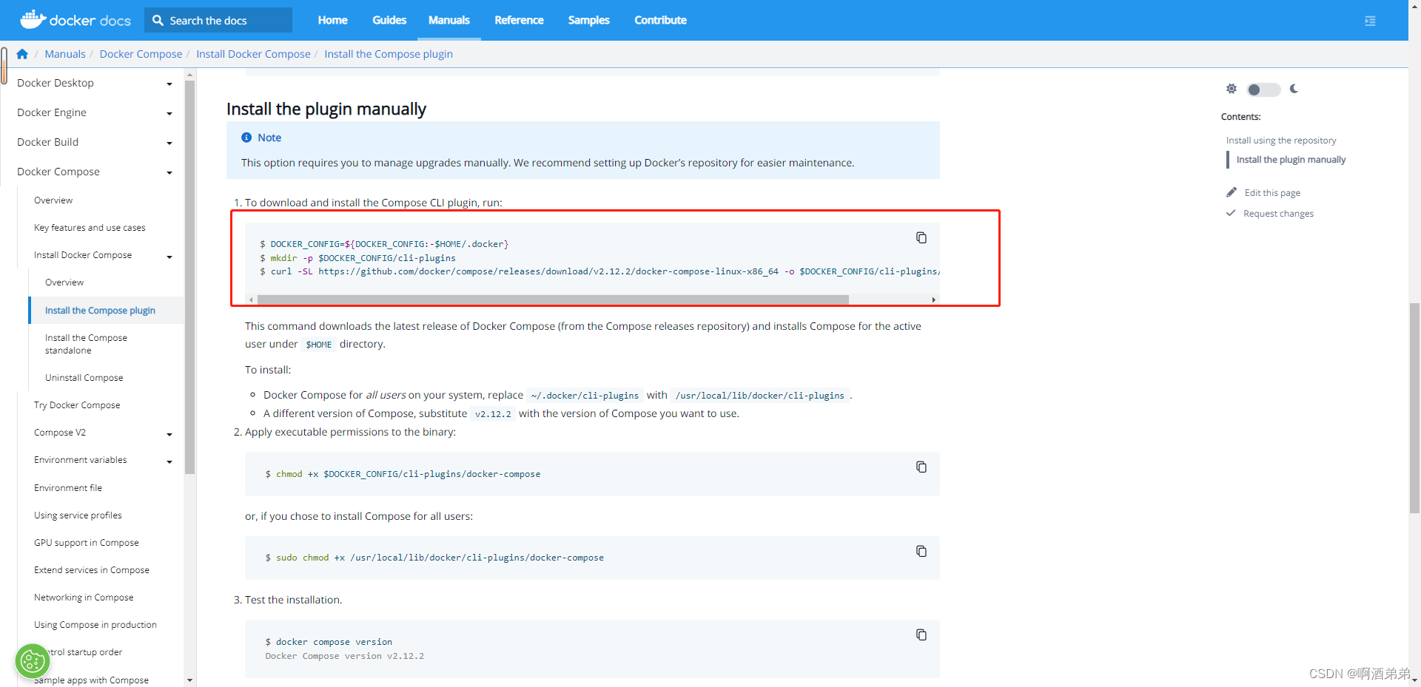Click Install Docker Compose breadcrumb link
The width and height of the screenshot is (1421, 687).
[253, 54]
